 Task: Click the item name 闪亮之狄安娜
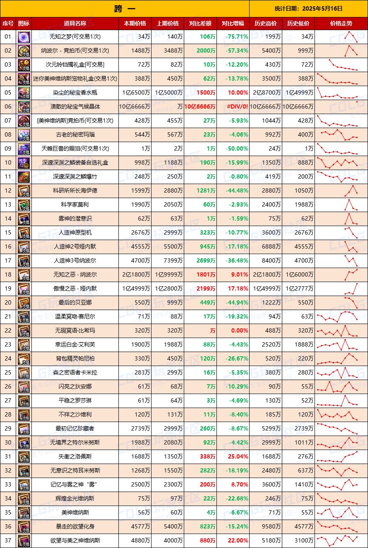74,387
